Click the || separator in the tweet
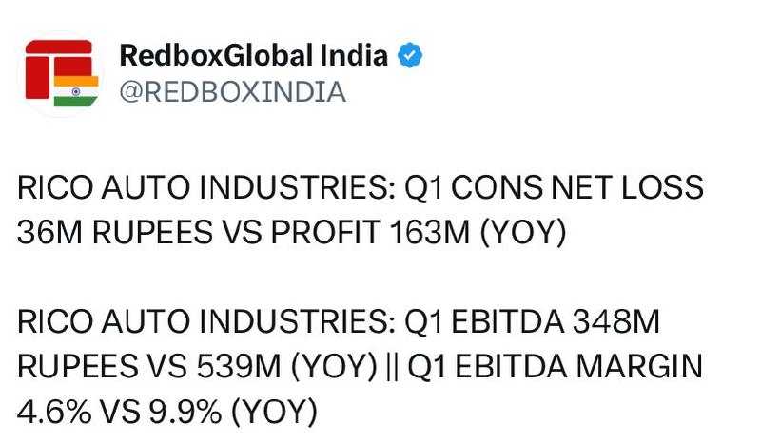761x443 pixels. click(392, 367)
